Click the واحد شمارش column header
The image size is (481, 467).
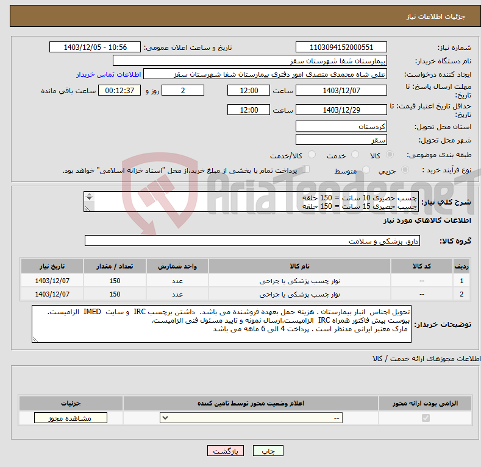(177, 266)
